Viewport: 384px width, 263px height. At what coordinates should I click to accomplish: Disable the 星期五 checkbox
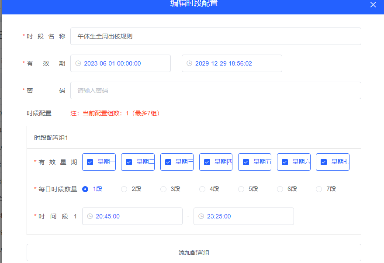(x=246, y=162)
